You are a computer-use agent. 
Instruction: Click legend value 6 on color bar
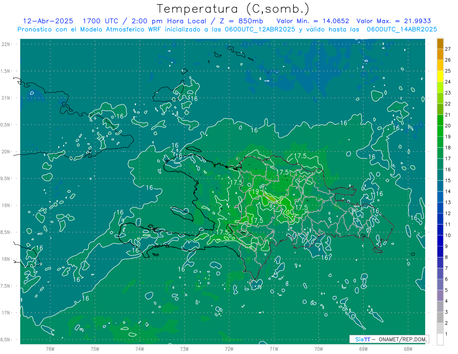[x=447, y=279]
